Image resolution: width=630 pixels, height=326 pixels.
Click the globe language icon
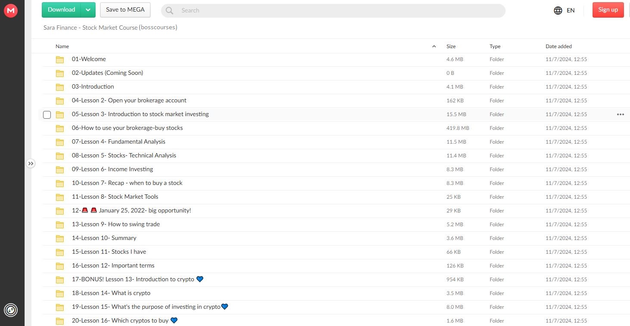(x=558, y=10)
